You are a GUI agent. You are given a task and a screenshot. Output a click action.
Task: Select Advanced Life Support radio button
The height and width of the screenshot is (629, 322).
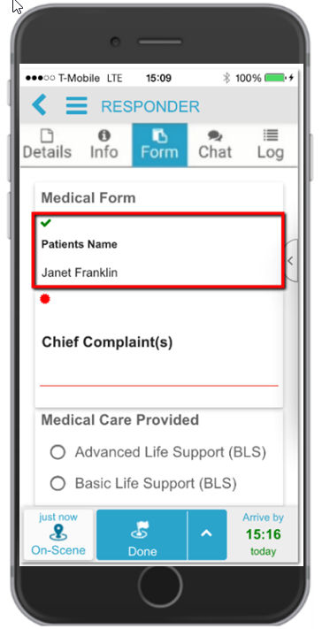click(x=57, y=452)
